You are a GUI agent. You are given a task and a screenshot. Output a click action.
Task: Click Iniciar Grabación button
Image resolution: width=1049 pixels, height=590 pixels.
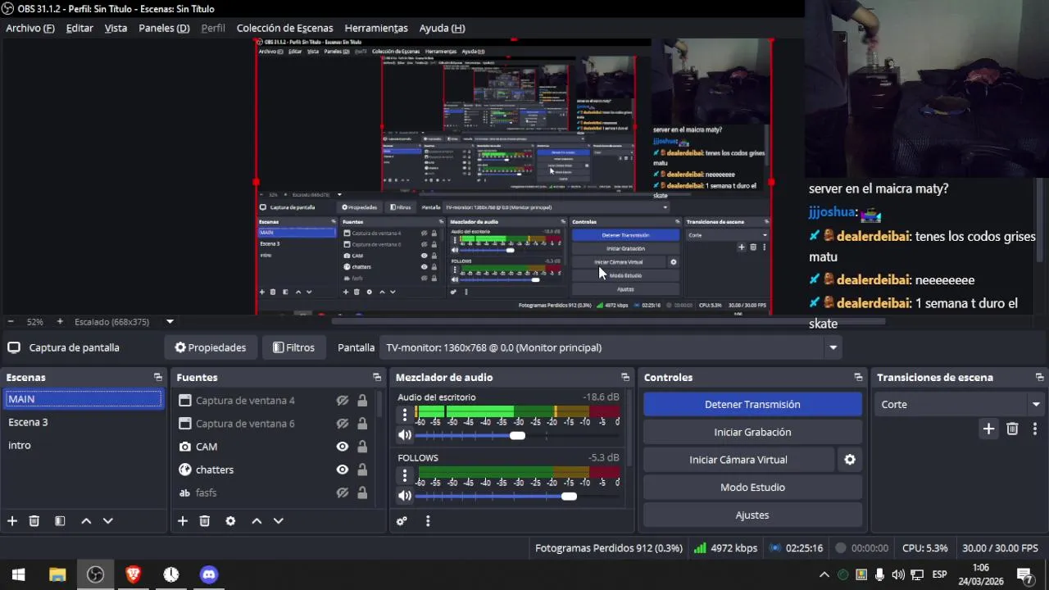(x=752, y=432)
